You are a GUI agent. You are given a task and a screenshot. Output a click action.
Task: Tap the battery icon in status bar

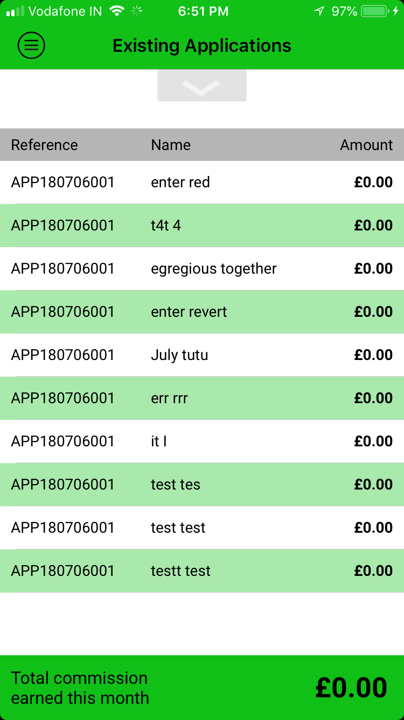coord(377,11)
